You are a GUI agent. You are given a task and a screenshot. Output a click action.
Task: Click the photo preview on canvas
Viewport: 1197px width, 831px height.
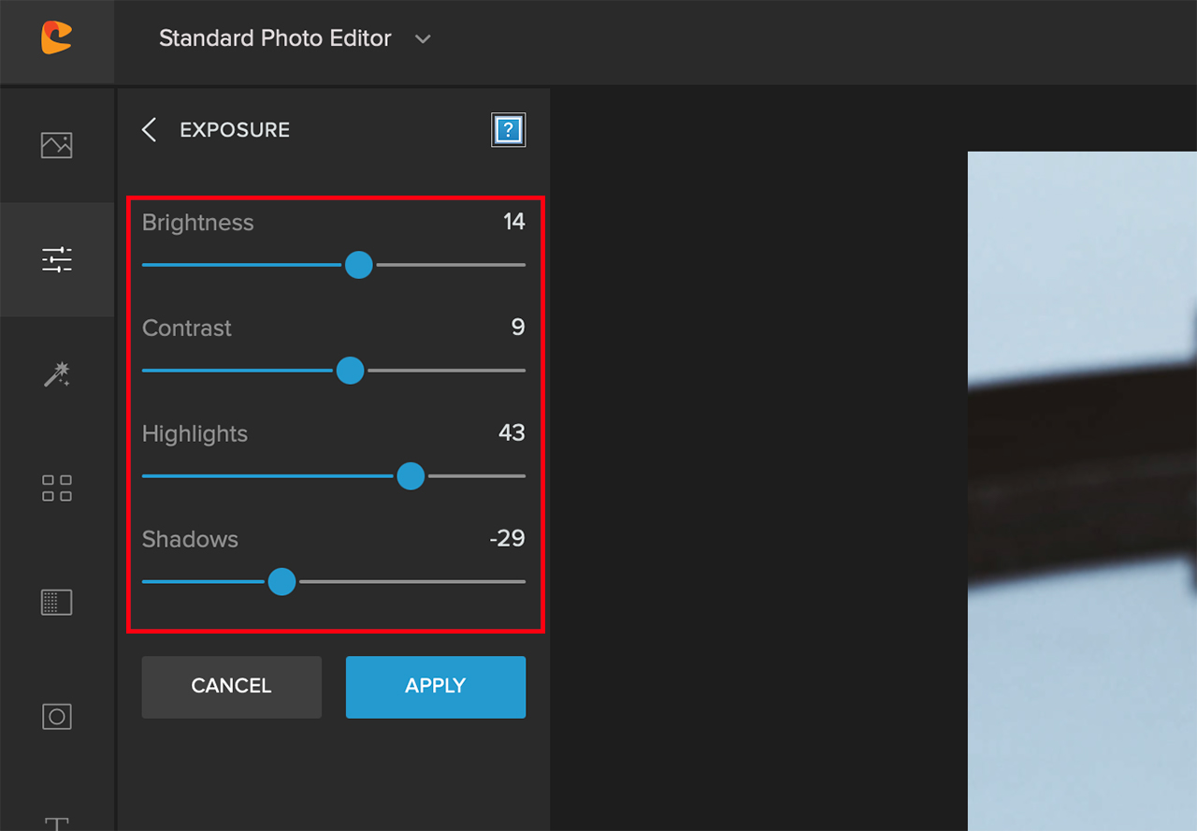tap(1082, 491)
